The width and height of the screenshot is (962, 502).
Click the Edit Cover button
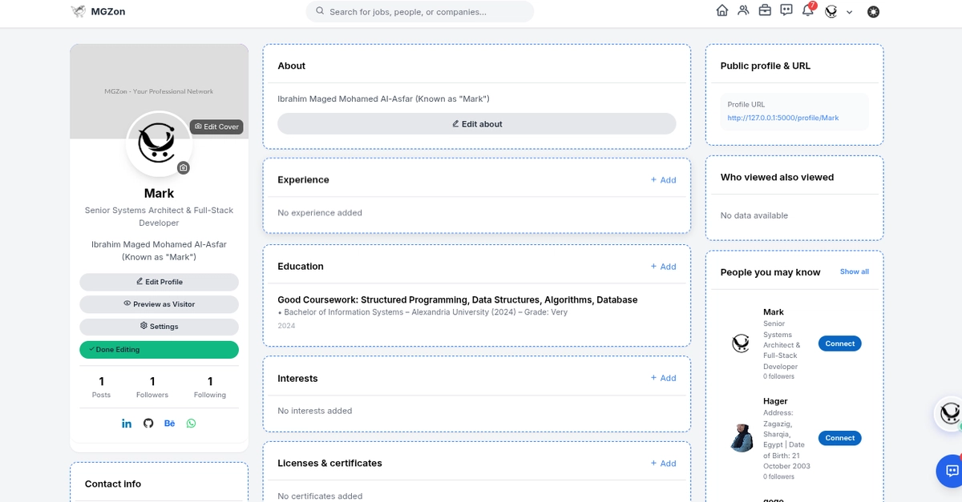point(216,127)
